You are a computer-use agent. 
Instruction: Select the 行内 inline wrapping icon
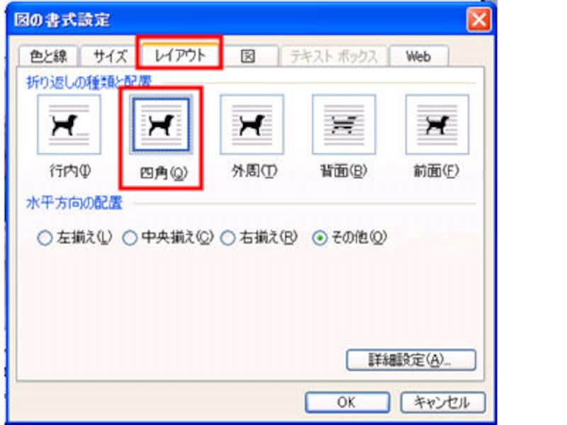[69, 125]
